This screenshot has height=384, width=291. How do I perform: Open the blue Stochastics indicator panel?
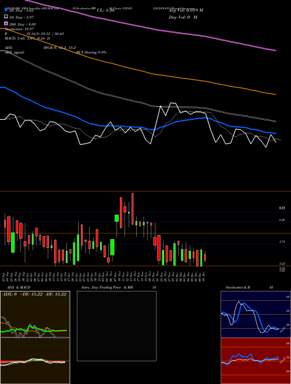point(255,314)
